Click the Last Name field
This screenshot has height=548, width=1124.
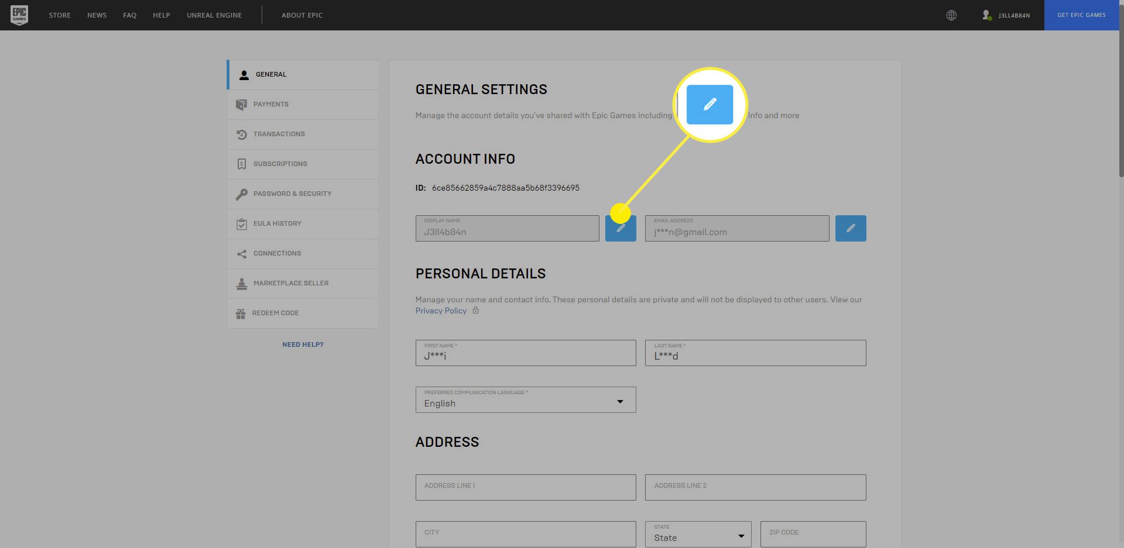pyautogui.click(x=755, y=353)
